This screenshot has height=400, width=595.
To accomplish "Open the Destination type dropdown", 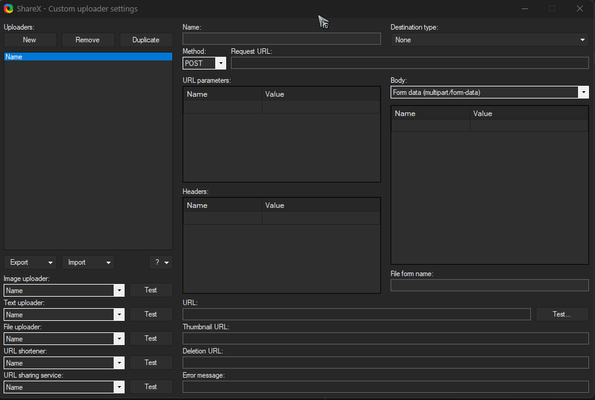I will click(489, 40).
